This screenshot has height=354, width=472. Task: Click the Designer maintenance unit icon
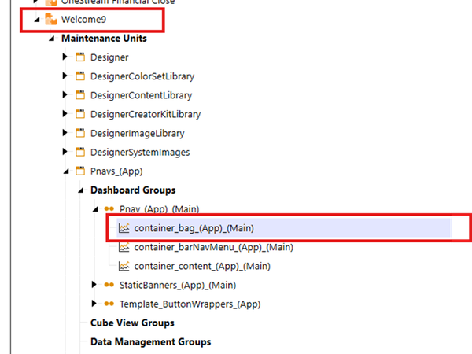[x=79, y=57]
